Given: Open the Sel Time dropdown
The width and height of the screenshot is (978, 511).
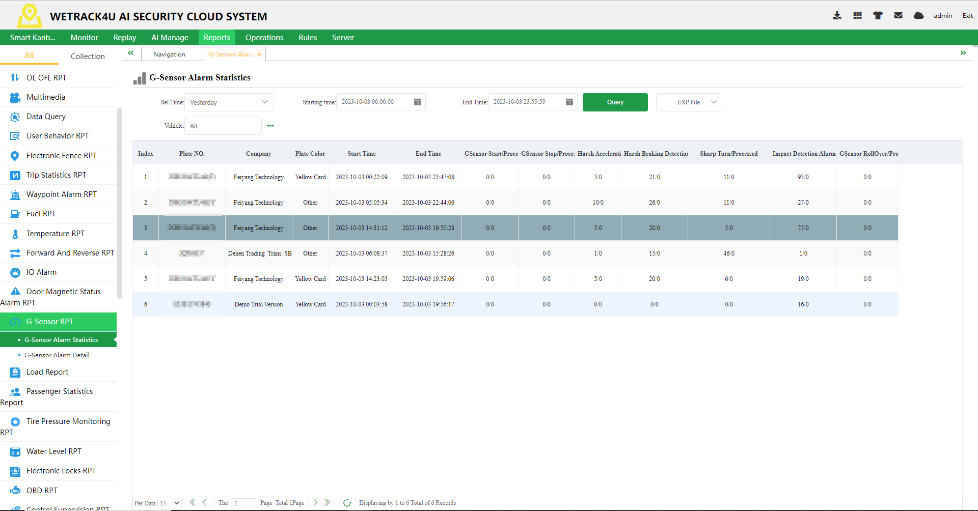Looking at the screenshot, I should (x=229, y=102).
